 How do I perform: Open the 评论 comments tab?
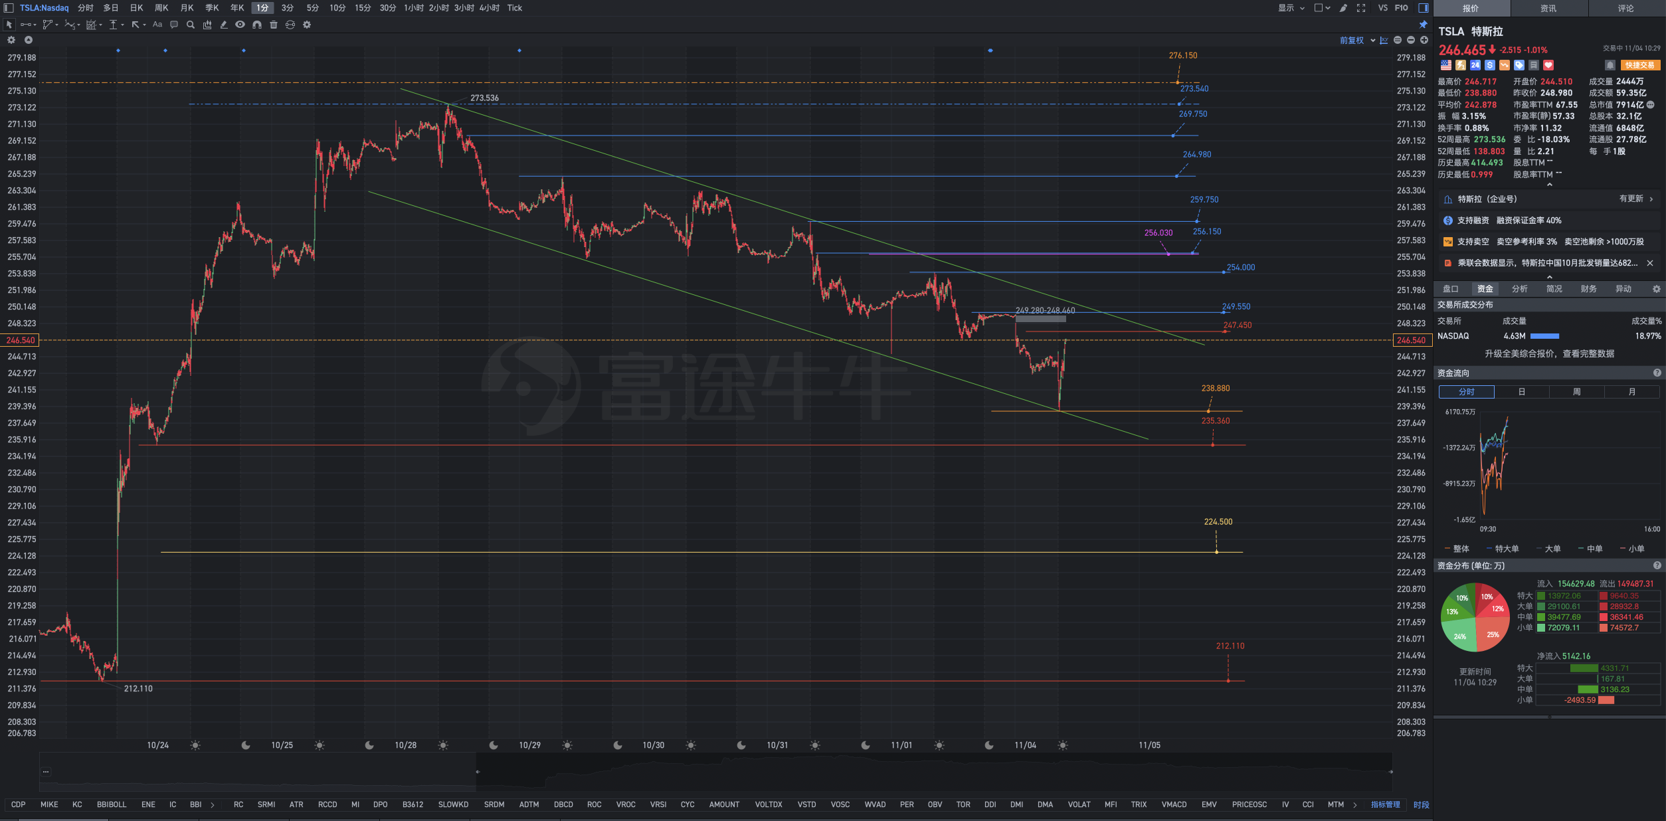click(x=1626, y=9)
